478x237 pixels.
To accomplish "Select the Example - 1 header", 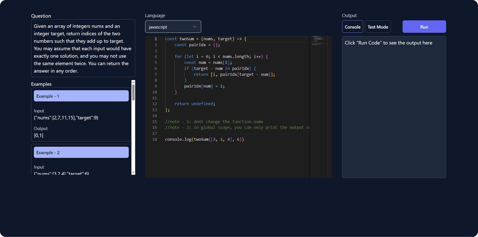I will (81, 96).
